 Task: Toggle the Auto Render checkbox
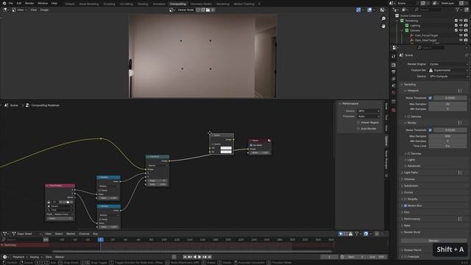click(358, 129)
